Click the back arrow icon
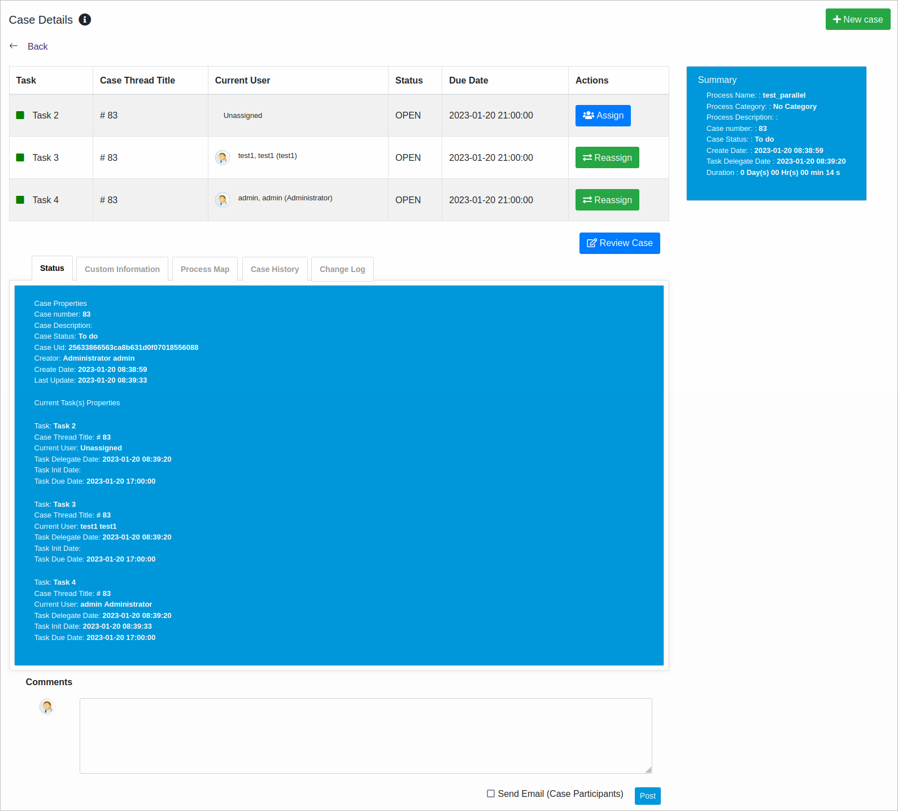The image size is (898, 811). point(14,46)
